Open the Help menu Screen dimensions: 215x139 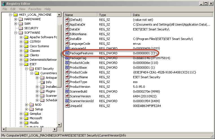[48, 9]
